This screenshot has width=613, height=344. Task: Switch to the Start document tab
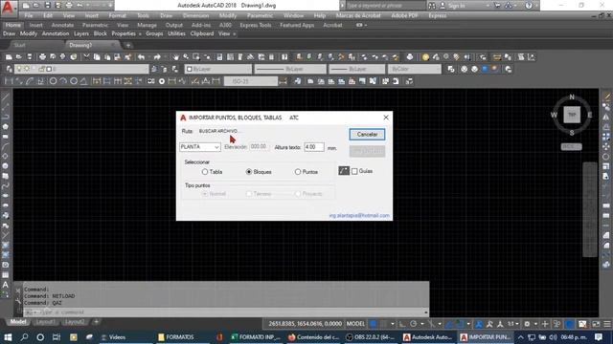coord(19,45)
